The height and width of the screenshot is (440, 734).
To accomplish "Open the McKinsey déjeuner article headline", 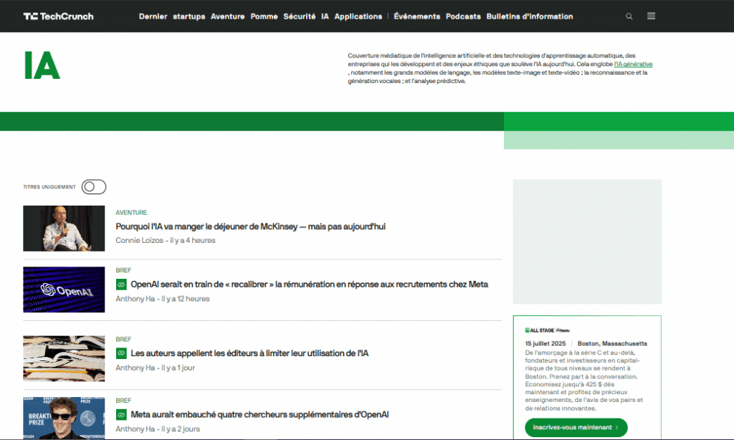I will point(250,226).
